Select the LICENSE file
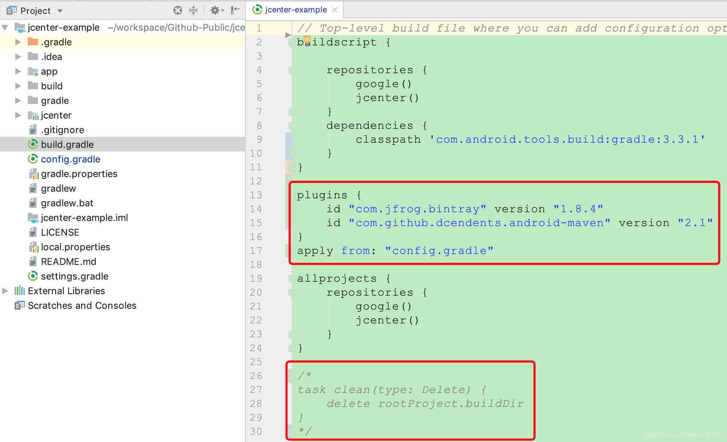The width and height of the screenshot is (727, 442). (x=60, y=232)
